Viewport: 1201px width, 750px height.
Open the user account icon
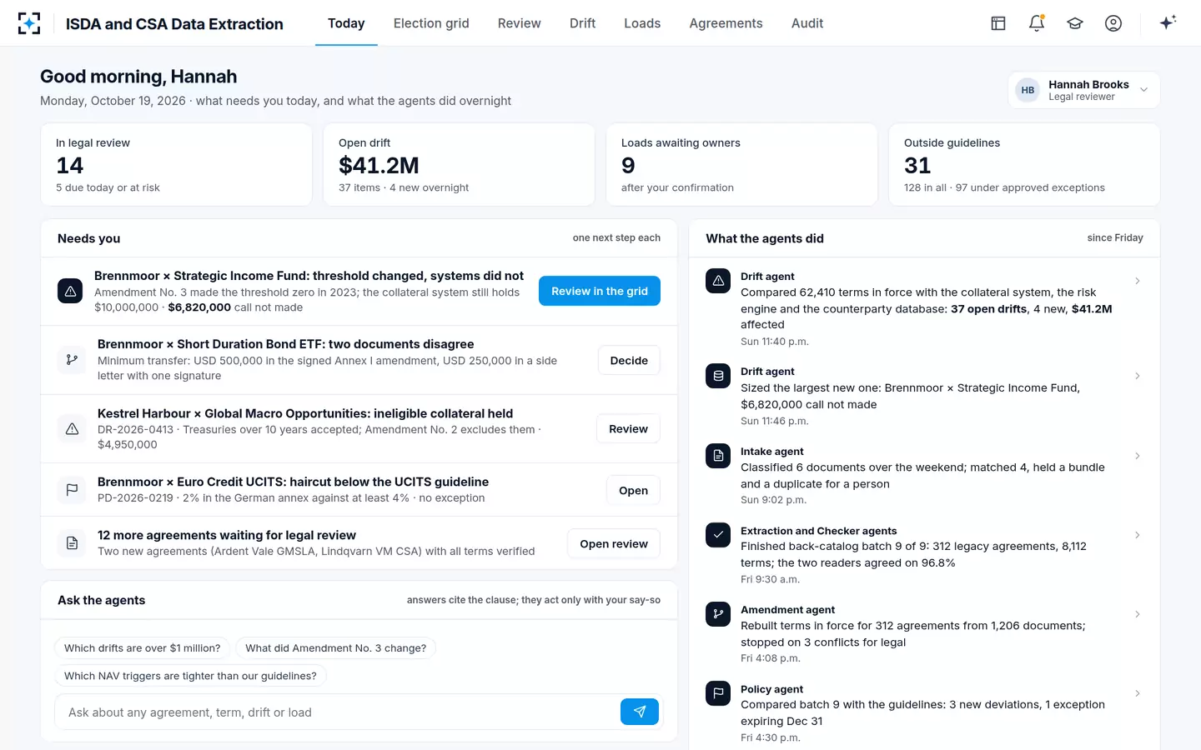(1113, 23)
